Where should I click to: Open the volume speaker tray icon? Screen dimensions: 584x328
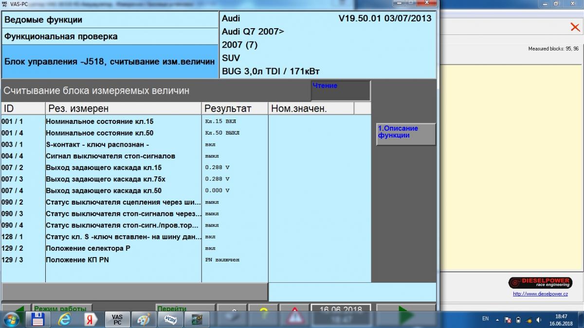click(538, 320)
